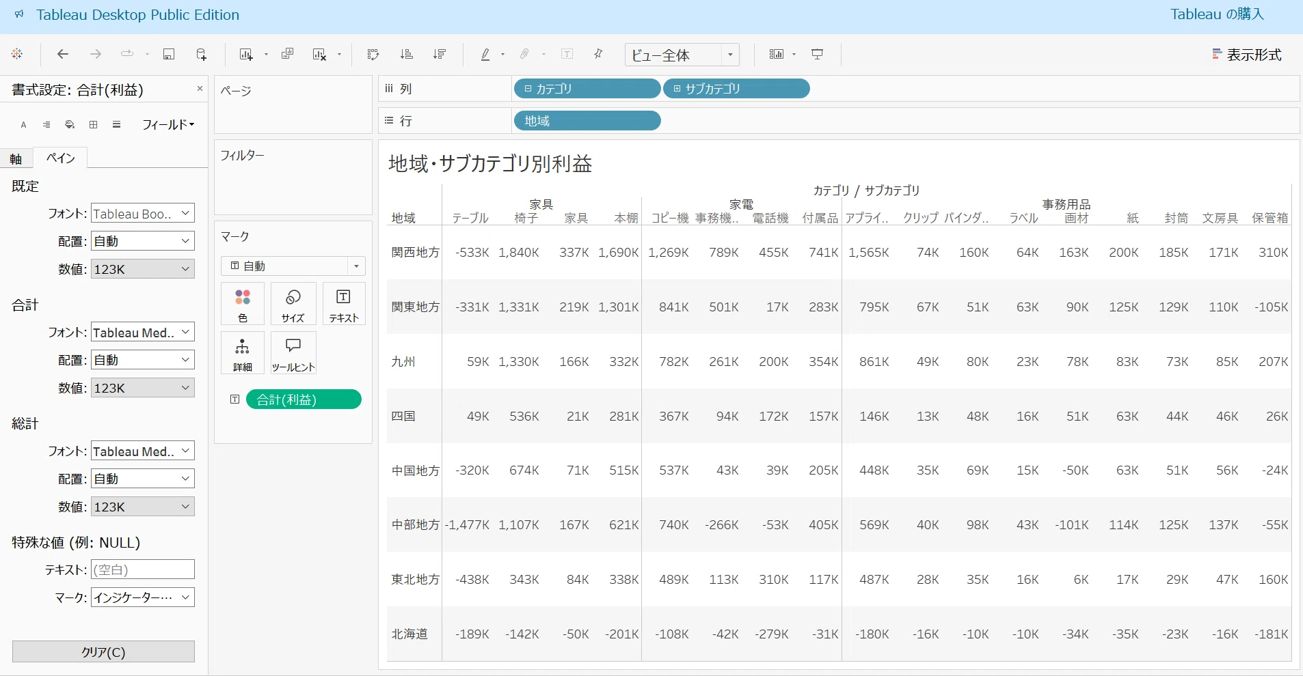Click the Tableau の購入 link
Screen dimensions: 1303x676
[1217, 14]
